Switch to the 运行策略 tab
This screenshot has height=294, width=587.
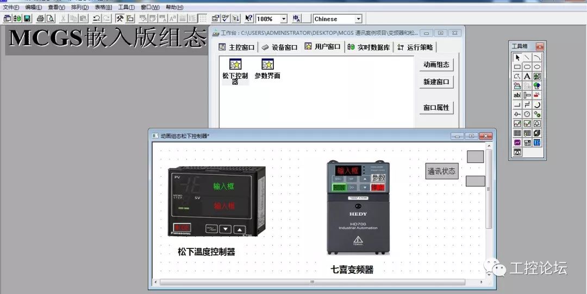coord(416,48)
